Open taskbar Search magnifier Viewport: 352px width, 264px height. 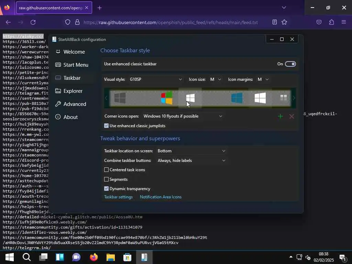[27, 257]
